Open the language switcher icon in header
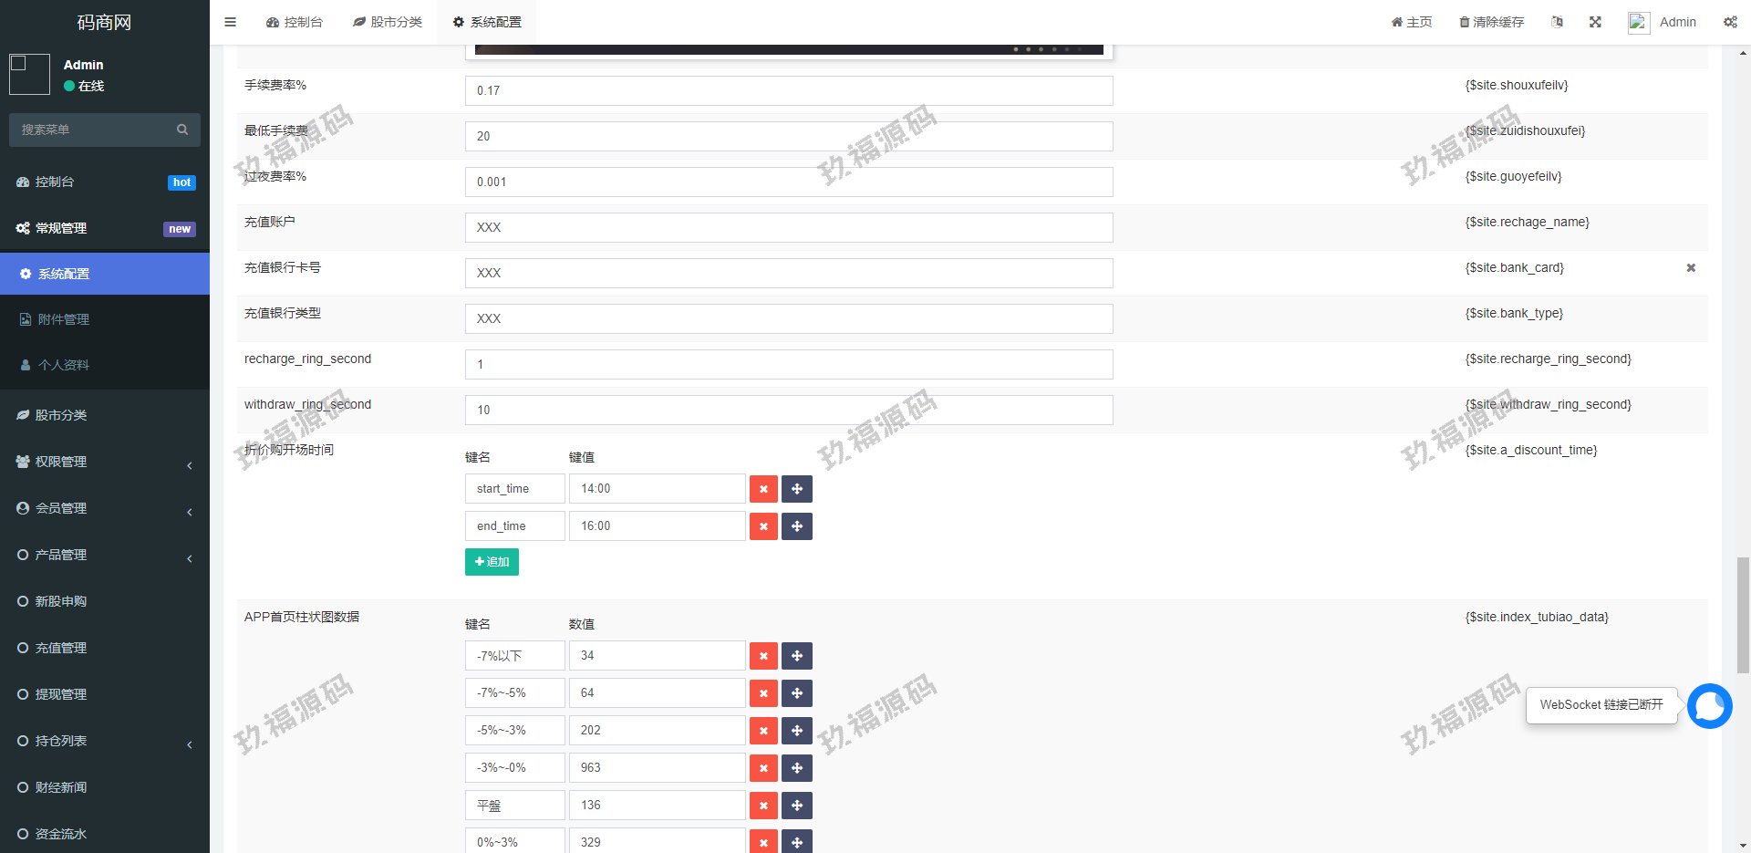The image size is (1751, 853). [x=1557, y=22]
